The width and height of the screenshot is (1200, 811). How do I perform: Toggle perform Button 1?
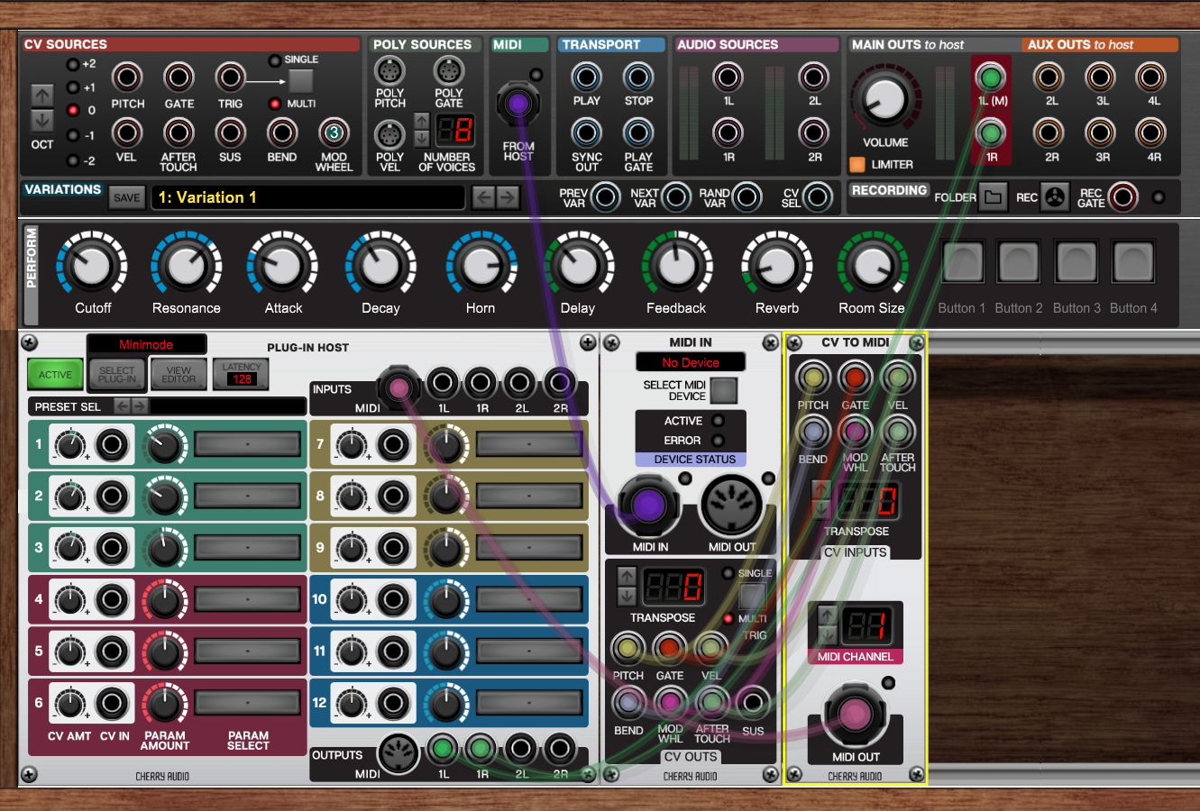tap(962, 263)
